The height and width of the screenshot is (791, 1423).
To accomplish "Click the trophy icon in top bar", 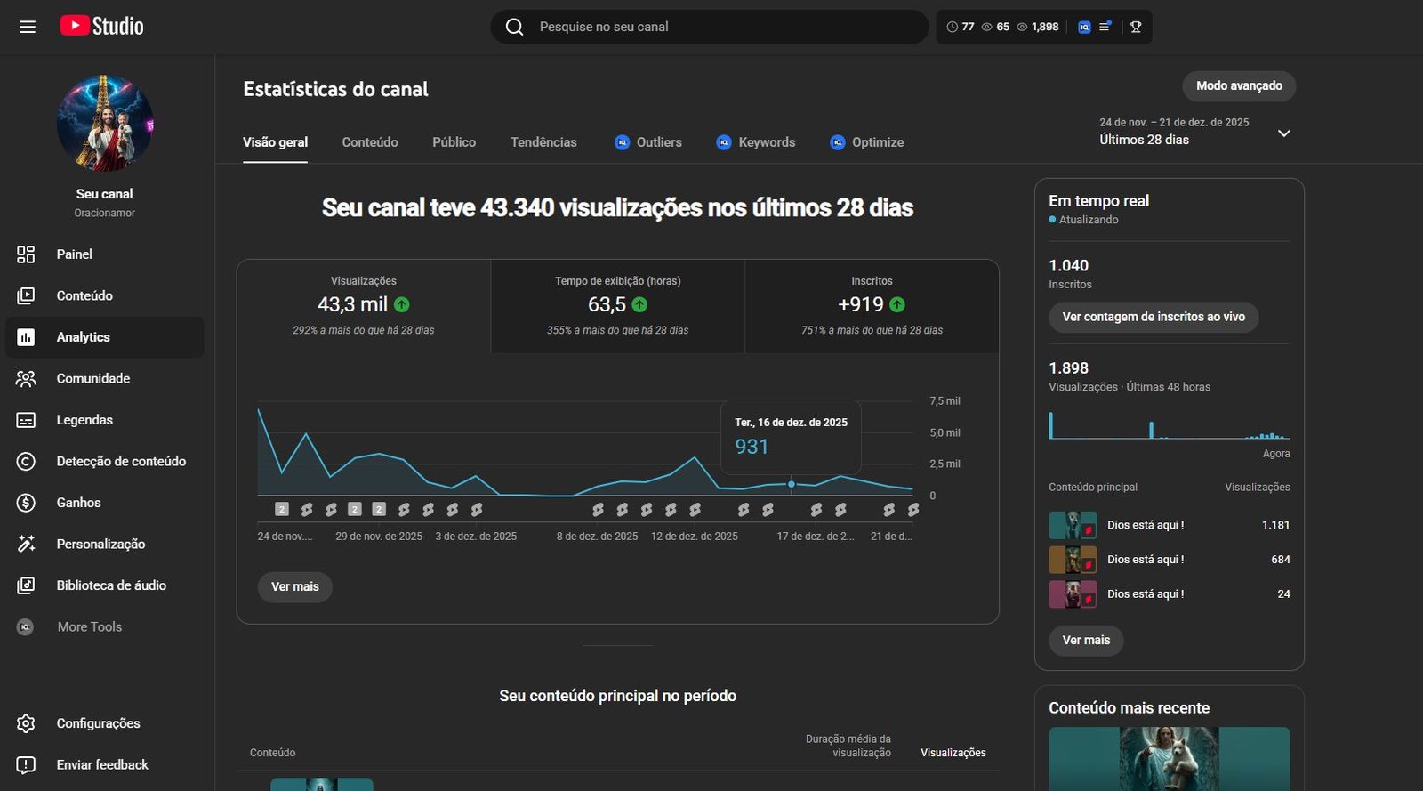I will point(1136,27).
